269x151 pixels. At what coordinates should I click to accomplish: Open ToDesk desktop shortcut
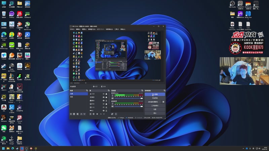[4, 56]
